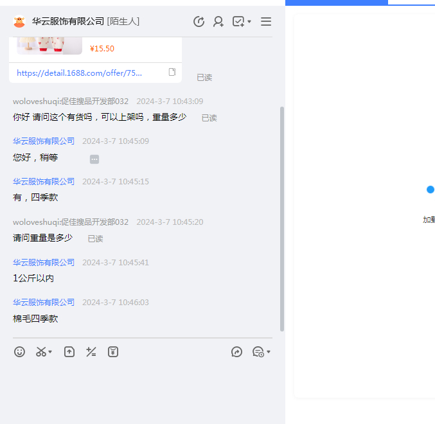Click the product image thumbnail

(x=49, y=45)
